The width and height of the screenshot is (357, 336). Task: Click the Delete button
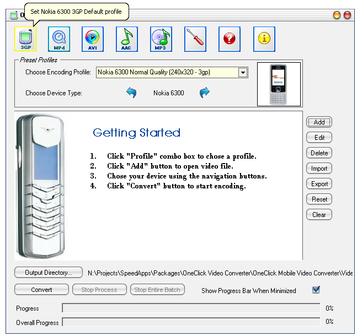click(319, 153)
